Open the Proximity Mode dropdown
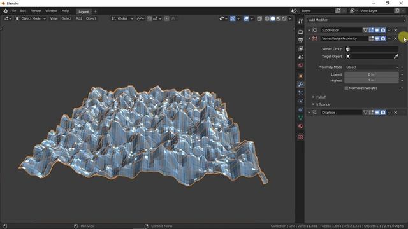 tap(372, 67)
